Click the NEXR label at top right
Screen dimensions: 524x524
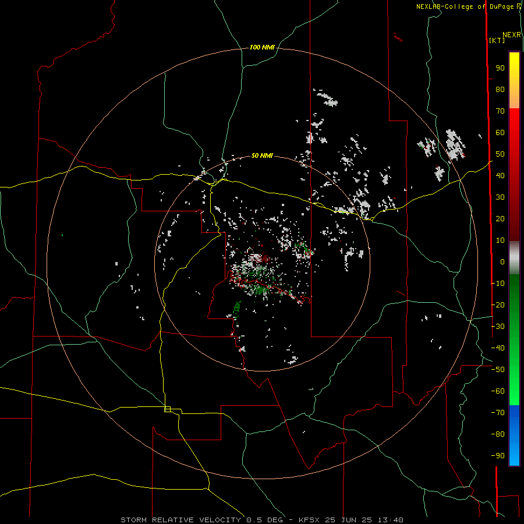click(x=512, y=35)
